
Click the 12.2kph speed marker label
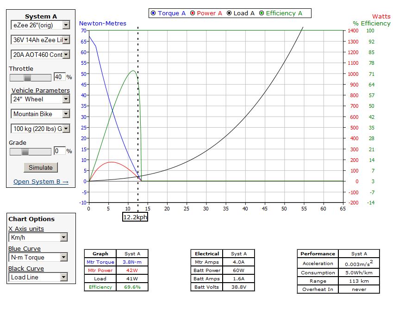135,217
